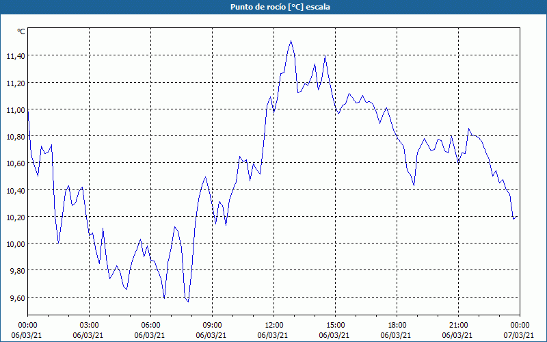The image size is (547, 342).
Task: Select the 10,20 y-axis value
Action: point(16,217)
